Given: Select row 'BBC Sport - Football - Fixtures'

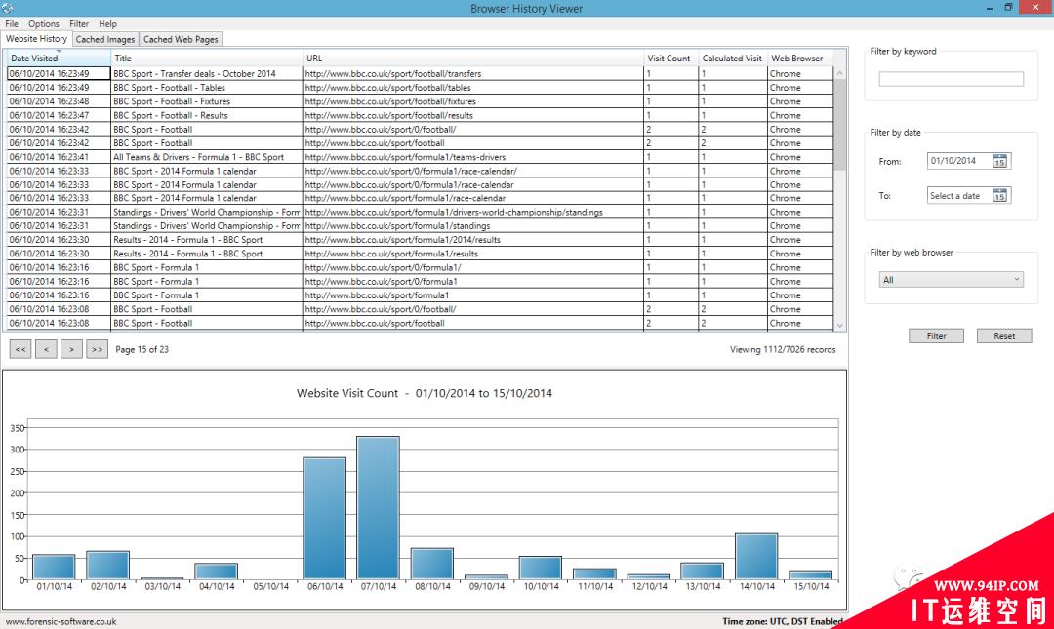Looking at the screenshot, I should pos(420,101).
